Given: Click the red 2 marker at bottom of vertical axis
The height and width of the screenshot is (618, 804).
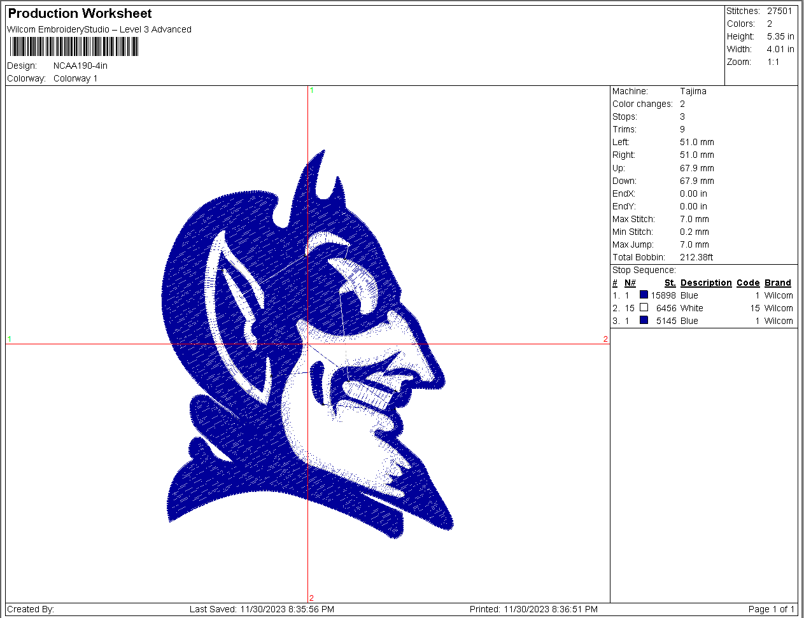Looking at the screenshot, I should tap(311, 598).
